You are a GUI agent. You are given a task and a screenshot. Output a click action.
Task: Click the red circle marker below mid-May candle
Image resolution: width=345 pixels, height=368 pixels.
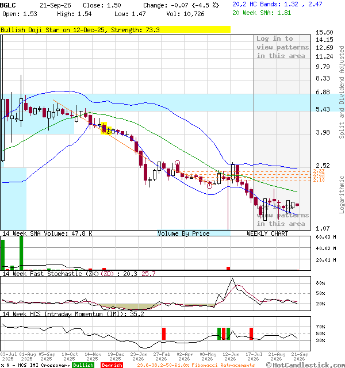click(x=209, y=186)
